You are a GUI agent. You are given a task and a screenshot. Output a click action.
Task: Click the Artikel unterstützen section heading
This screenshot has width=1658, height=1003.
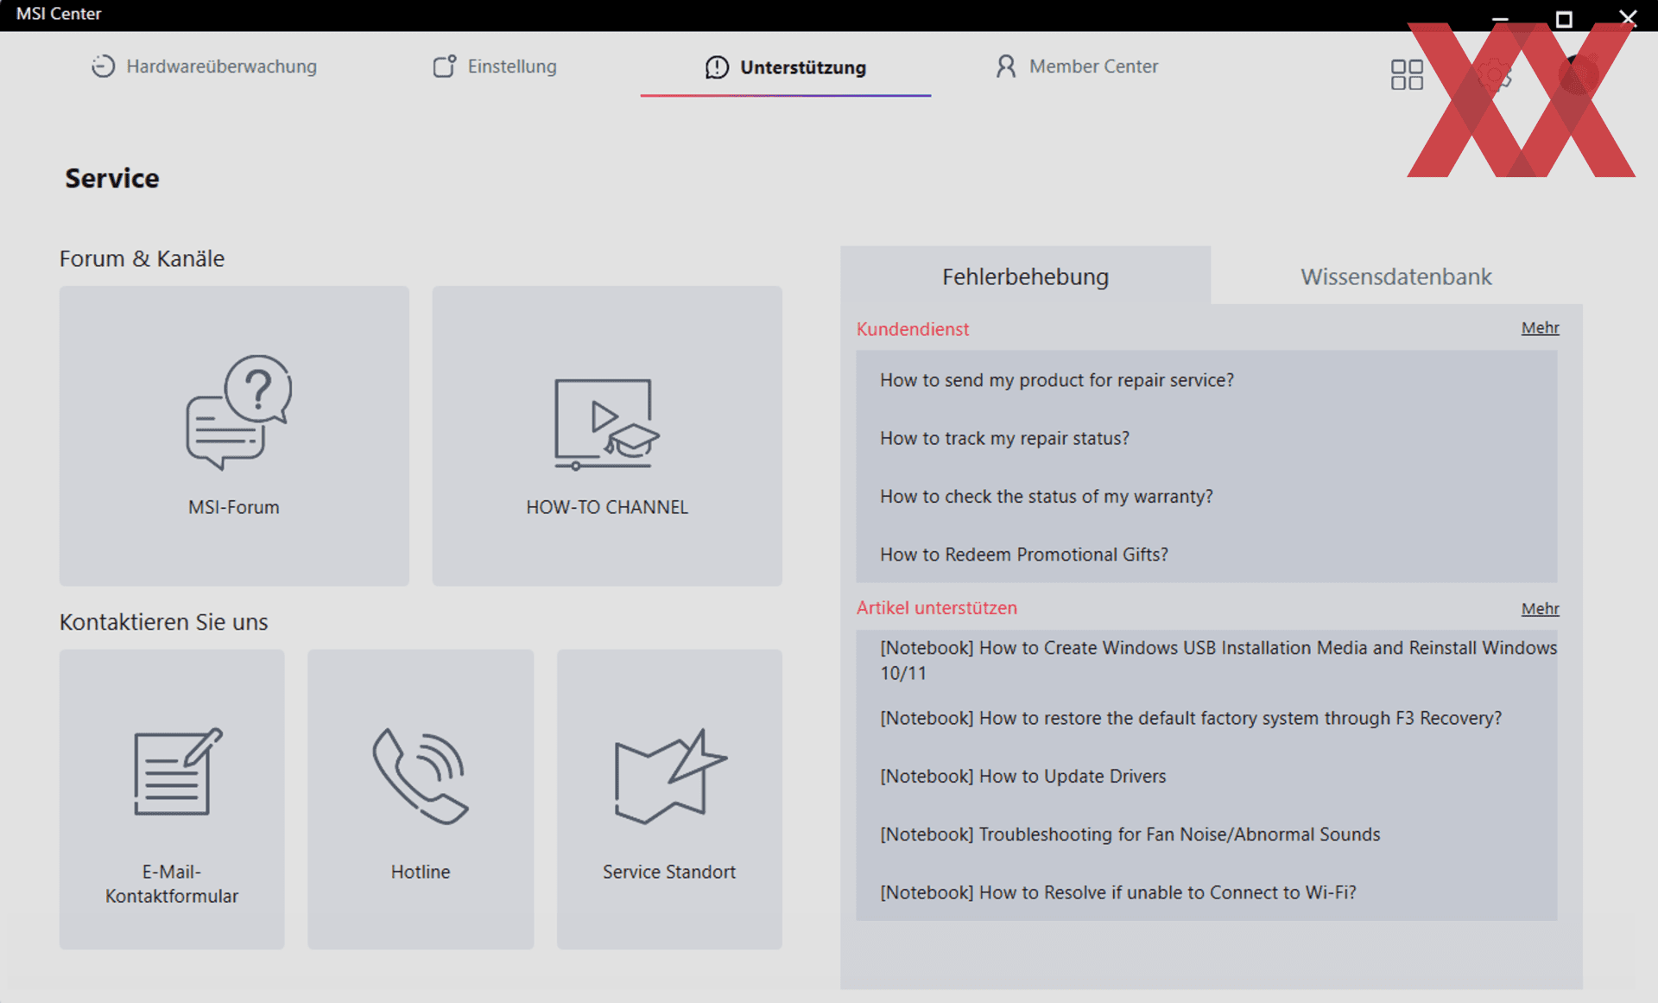pos(936,607)
